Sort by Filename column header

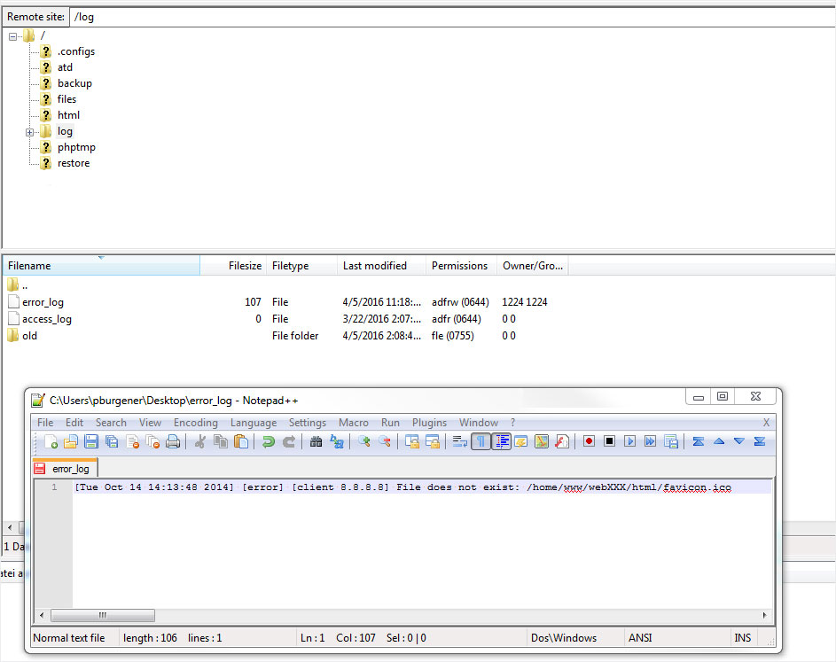point(101,266)
